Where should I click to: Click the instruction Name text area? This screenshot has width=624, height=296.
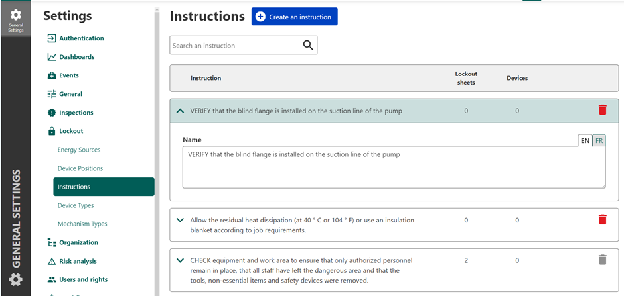click(394, 168)
